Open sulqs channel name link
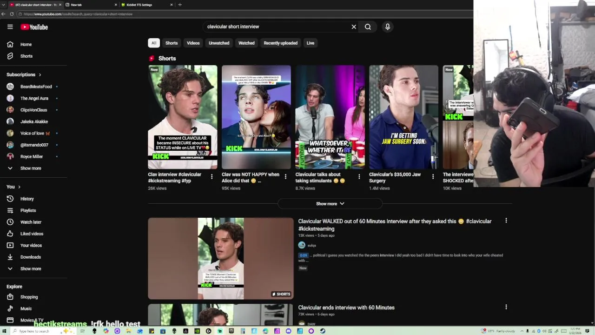 (x=311, y=245)
